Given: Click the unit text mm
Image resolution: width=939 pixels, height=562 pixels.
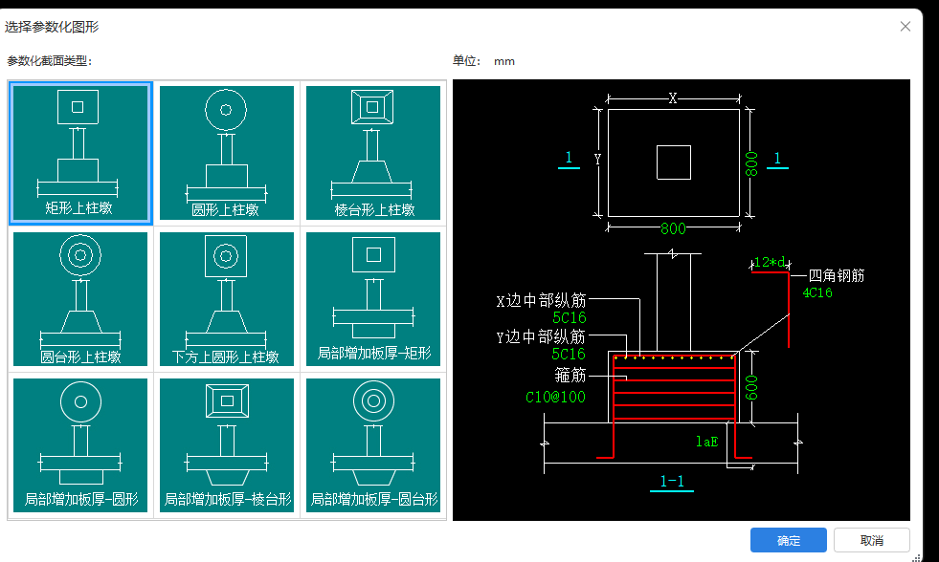Looking at the screenshot, I should 504,61.
